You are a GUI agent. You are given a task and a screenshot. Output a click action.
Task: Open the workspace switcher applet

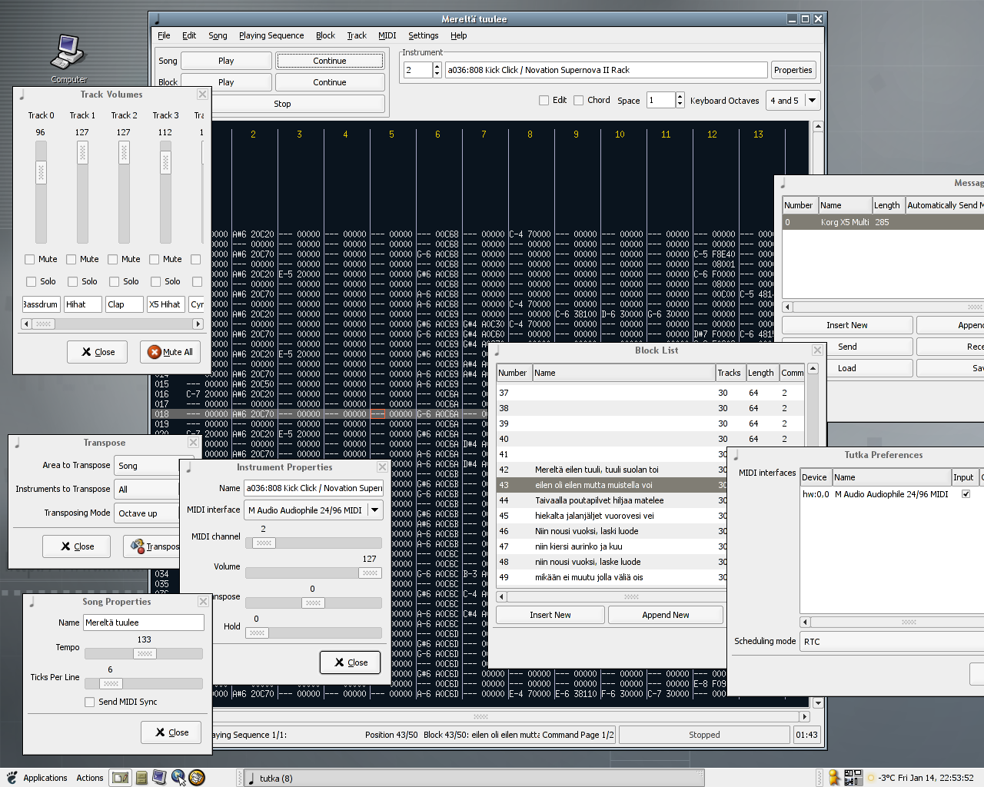tap(853, 778)
